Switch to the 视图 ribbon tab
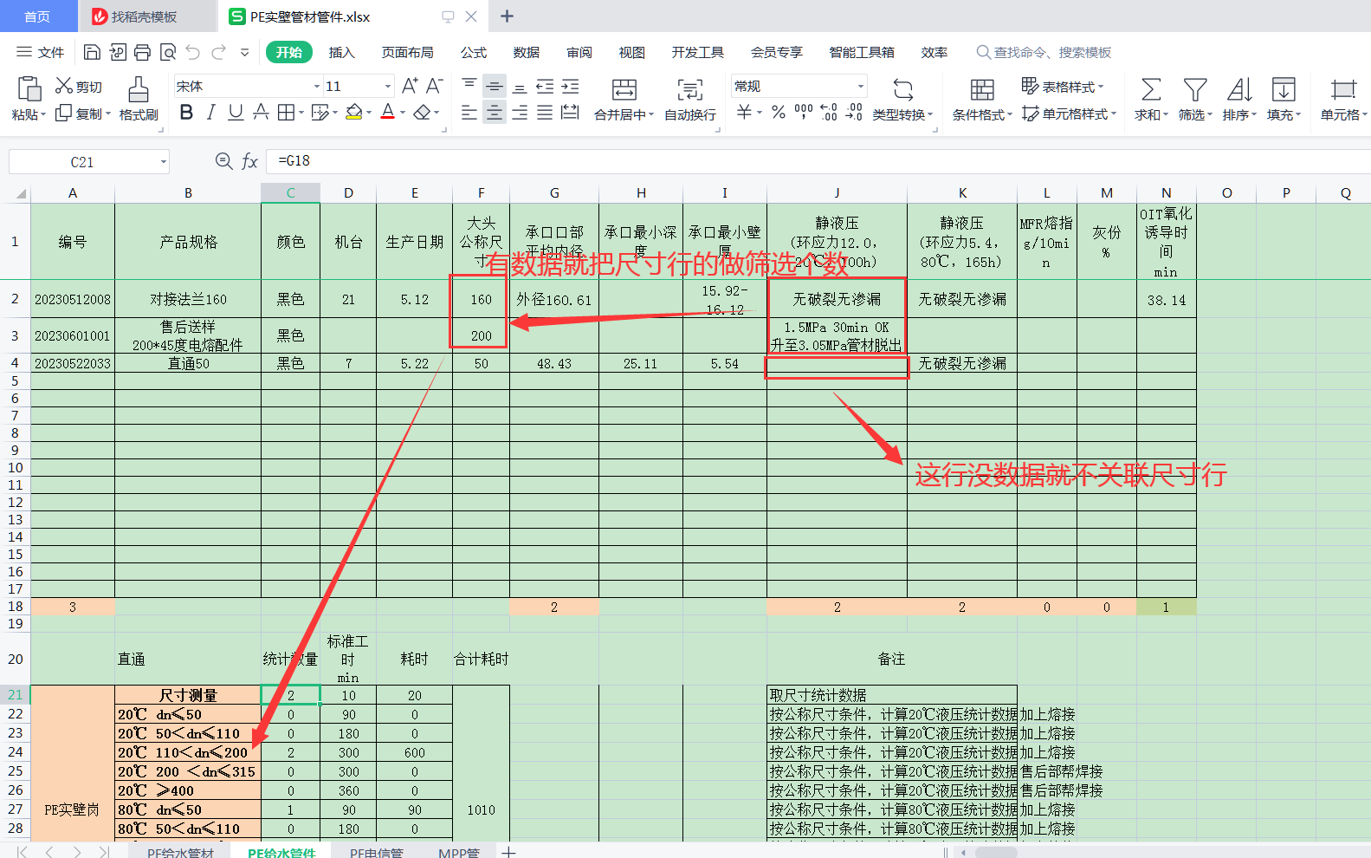Image resolution: width=1371 pixels, height=858 pixels. 632,52
